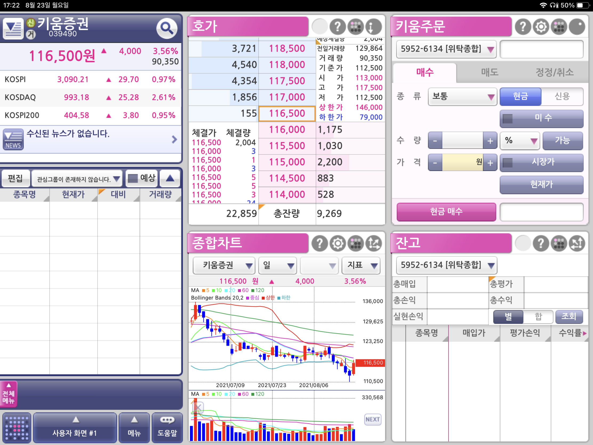
Task: Open help for 호가 panel
Action: [337, 27]
